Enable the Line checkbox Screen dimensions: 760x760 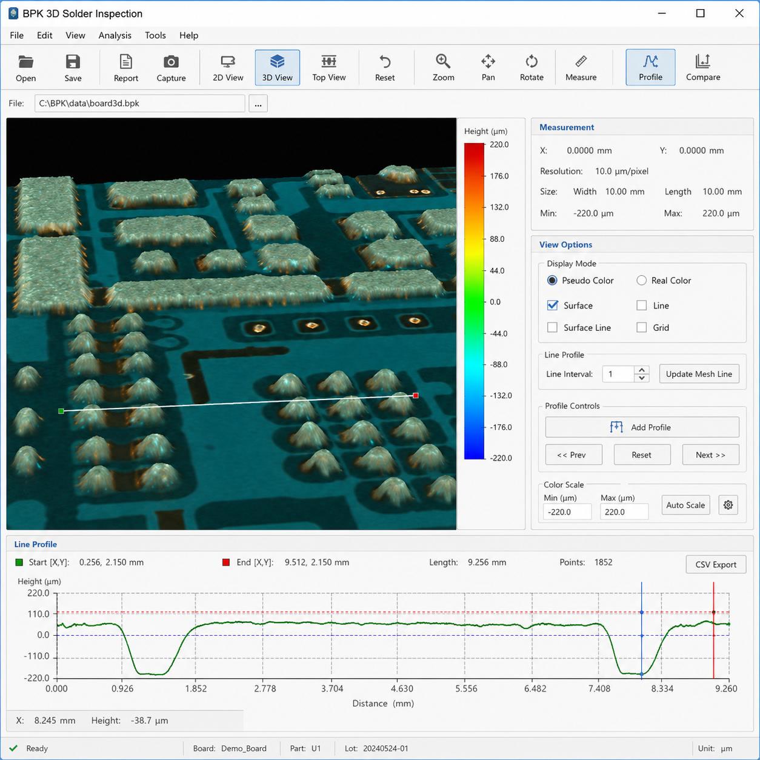coord(641,305)
